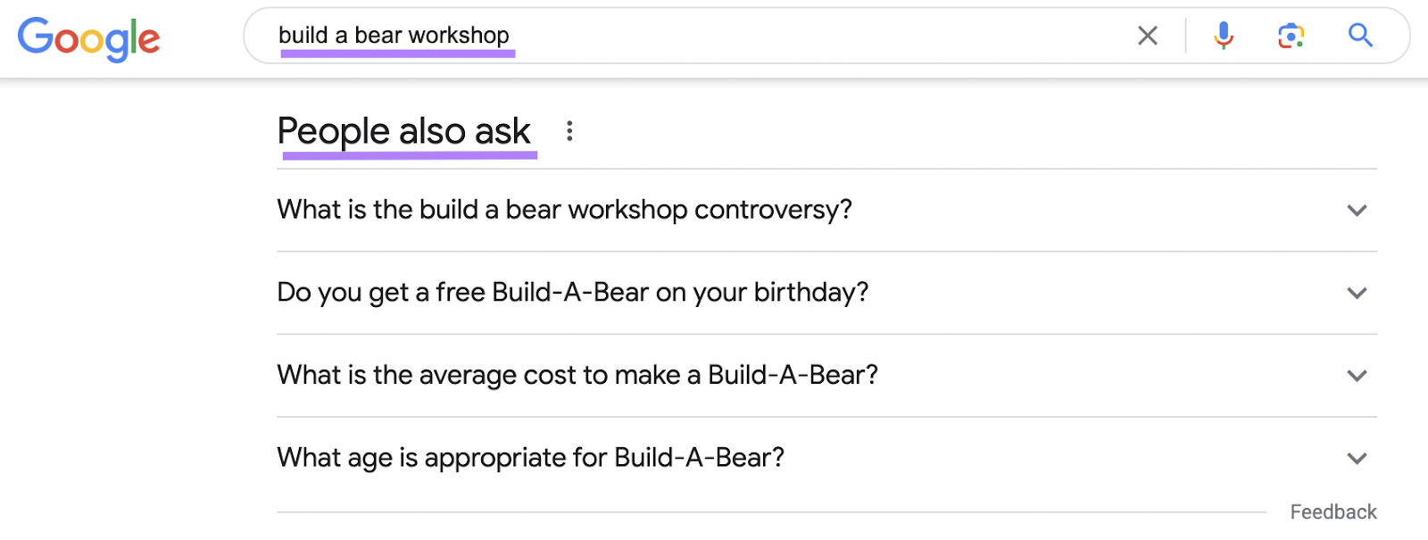The height and width of the screenshot is (540, 1428).
Task: Open the controversy question answer panel
Action: pyautogui.click(x=563, y=211)
